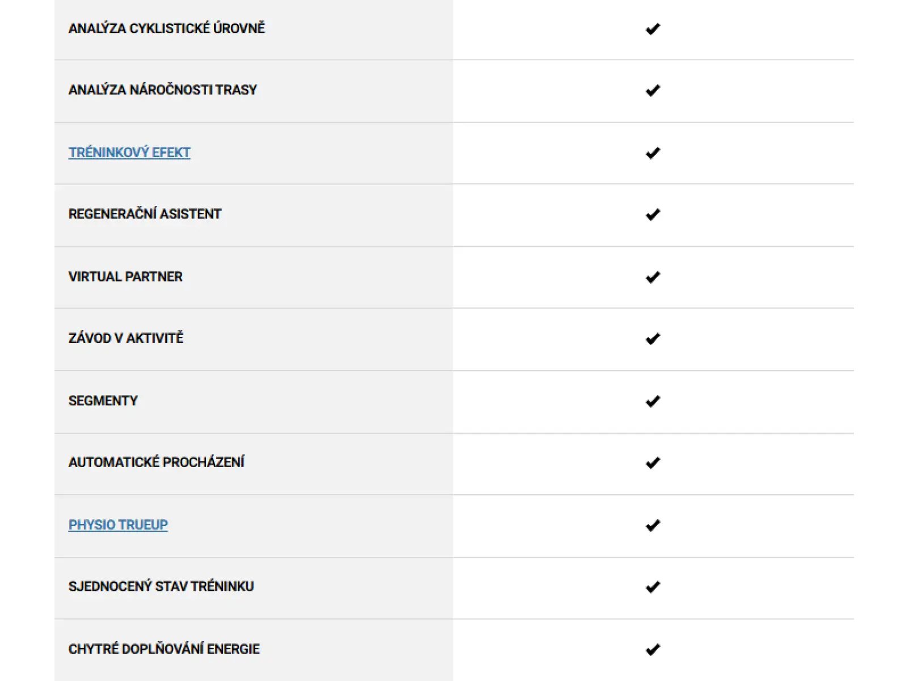Click checkmark for Sjednocený stav tréninku
The image size is (908, 681).
(x=653, y=587)
